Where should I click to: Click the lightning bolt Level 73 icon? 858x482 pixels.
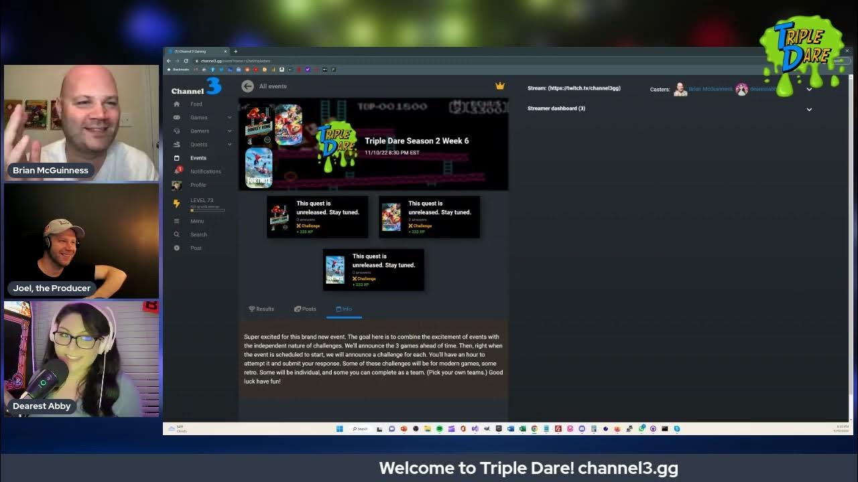click(x=177, y=203)
